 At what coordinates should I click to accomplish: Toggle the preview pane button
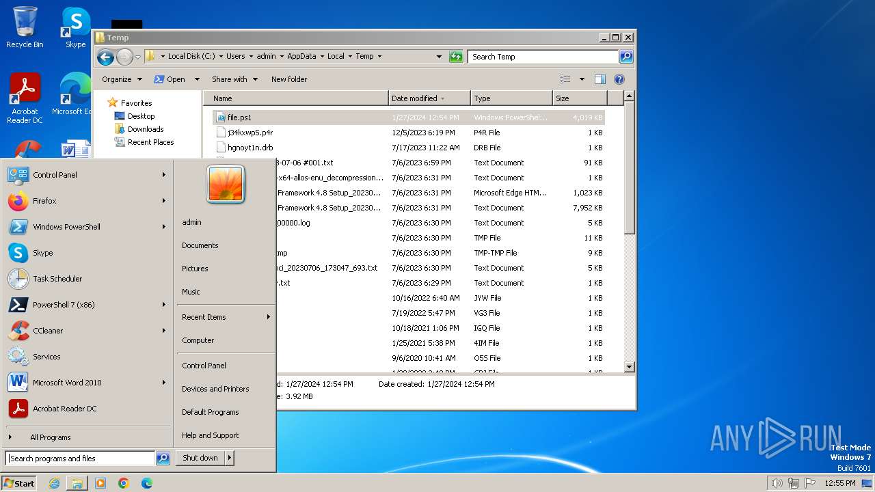(x=600, y=79)
